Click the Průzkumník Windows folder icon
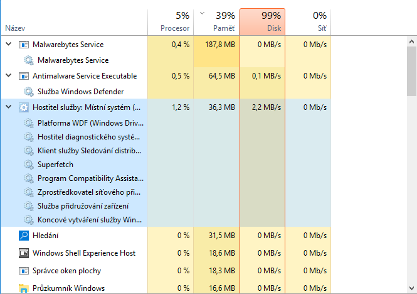417x294 pixels. [24, 288]
